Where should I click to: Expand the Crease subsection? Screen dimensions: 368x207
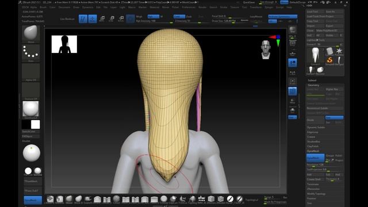pyautogui.click(x=311, y=137)
